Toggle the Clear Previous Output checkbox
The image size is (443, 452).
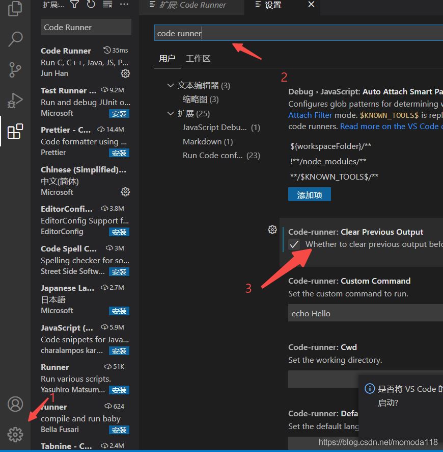[294, 244]
